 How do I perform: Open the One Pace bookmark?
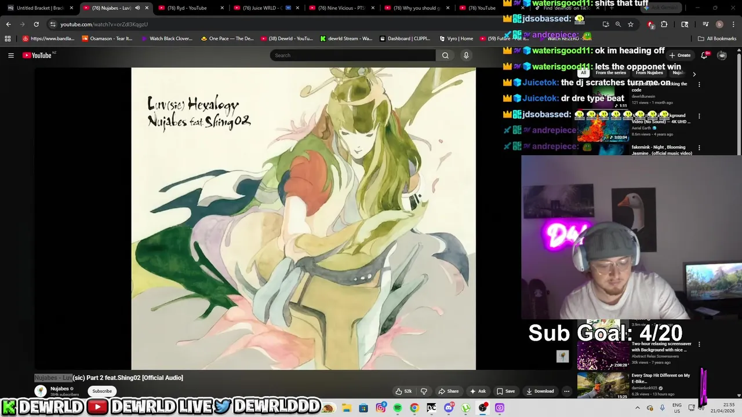tap(227, 39)
